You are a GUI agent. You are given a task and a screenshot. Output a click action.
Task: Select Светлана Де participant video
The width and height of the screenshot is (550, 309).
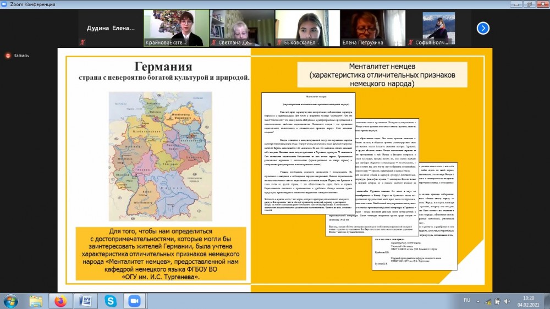(x=241, y=28)
